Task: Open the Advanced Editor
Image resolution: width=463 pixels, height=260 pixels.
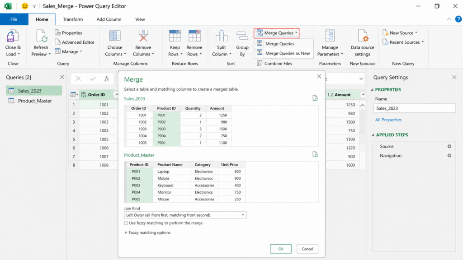Action: click(75, 42)
